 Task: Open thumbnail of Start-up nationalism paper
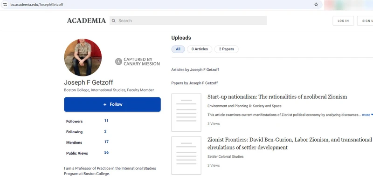pyautogui.click(x=186, y=112)
